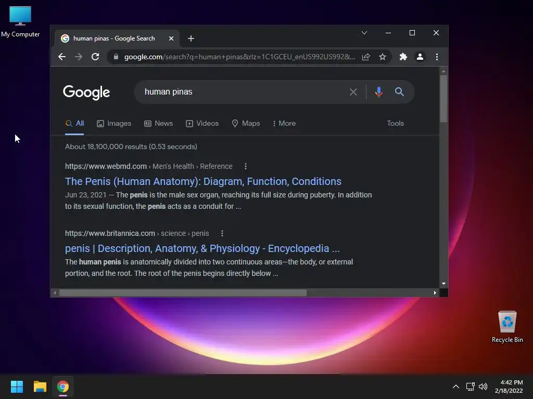533x399 pixels.
Task: Switch to the News results tab
Action: [x=158, y=124]
